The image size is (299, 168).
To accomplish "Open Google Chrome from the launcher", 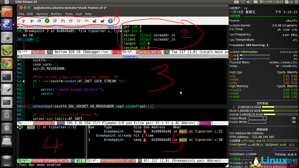I will tap(7, 64).
